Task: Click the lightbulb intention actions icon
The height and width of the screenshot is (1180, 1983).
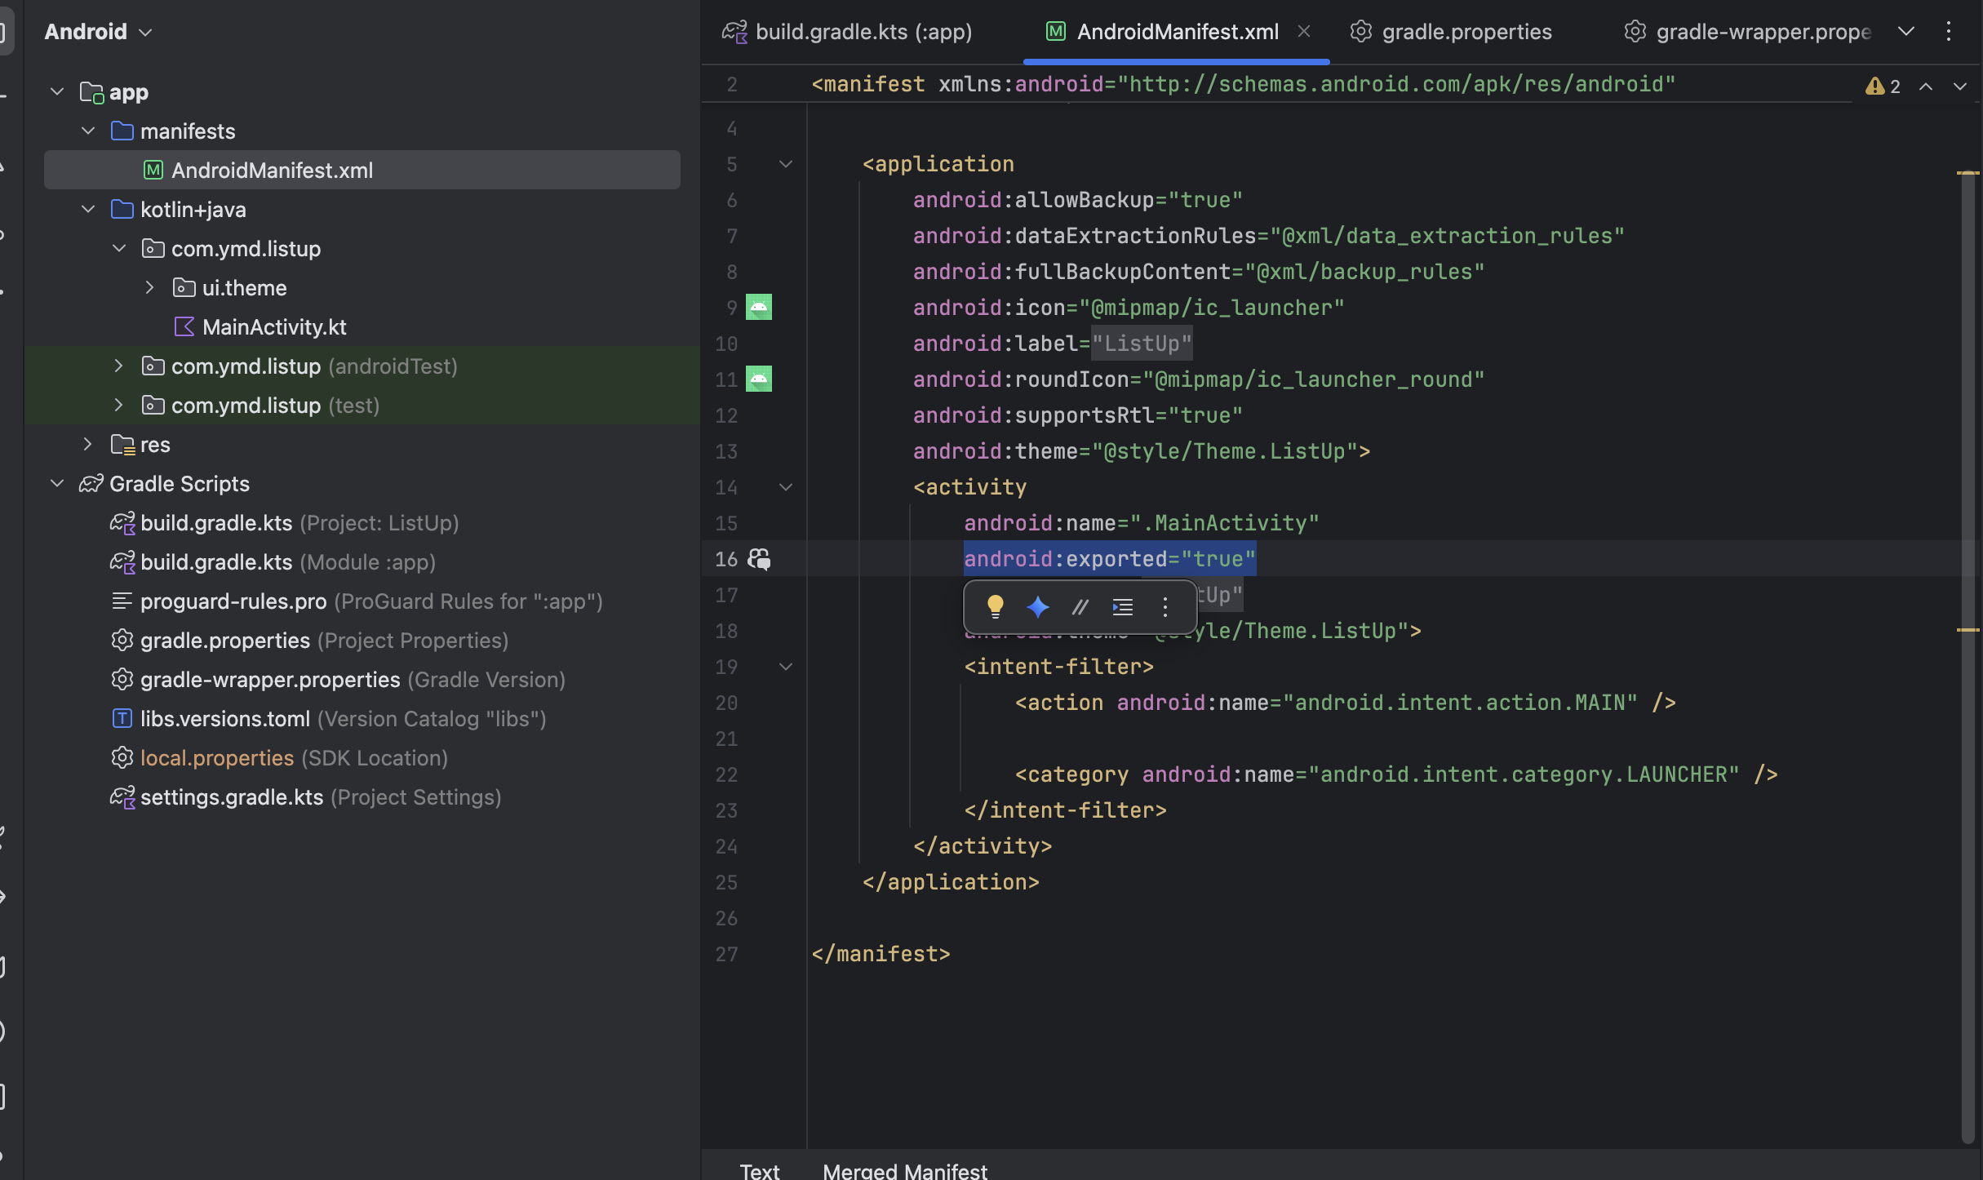Action: pyautogui.click(x=995, y=606)
